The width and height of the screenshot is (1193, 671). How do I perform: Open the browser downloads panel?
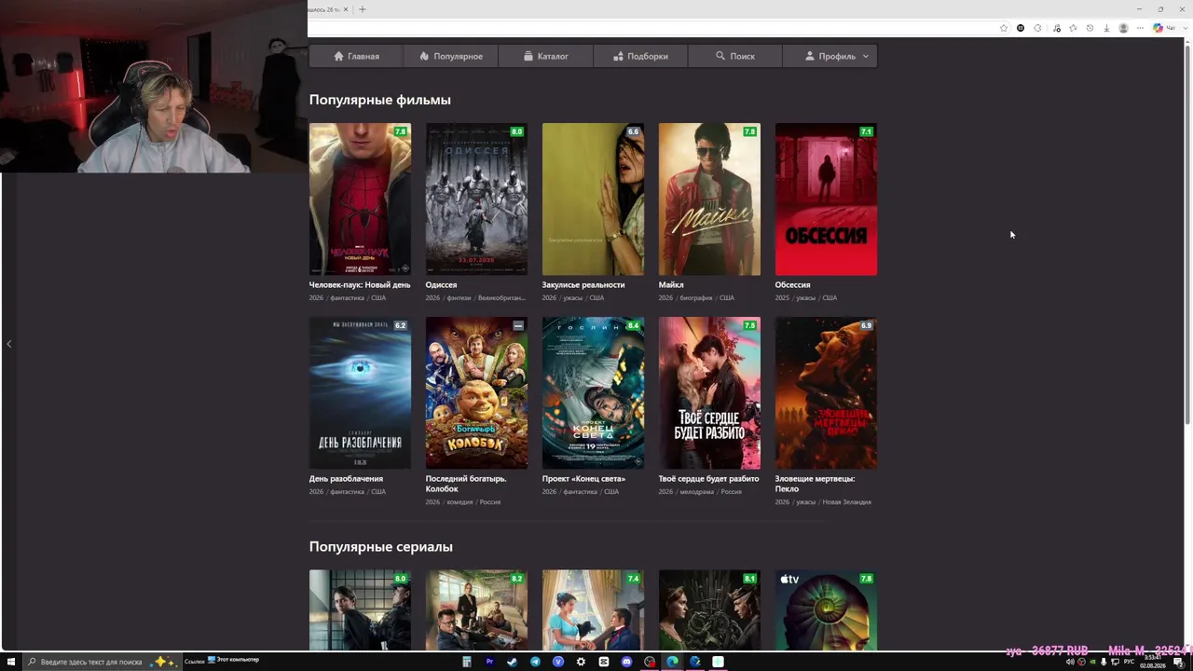[1106, 28]
